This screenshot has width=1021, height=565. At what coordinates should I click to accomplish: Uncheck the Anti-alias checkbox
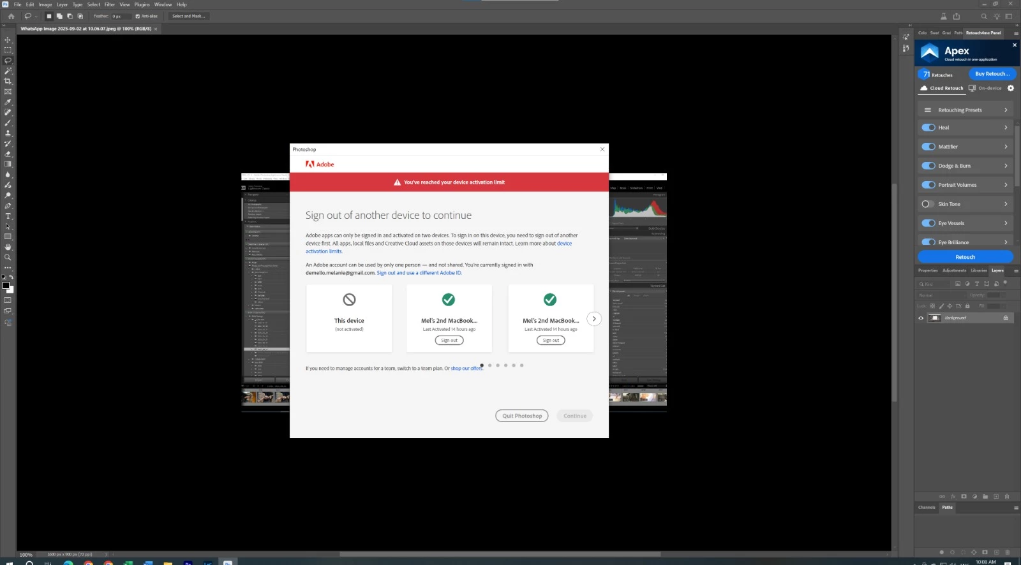[x=138, y=17]
